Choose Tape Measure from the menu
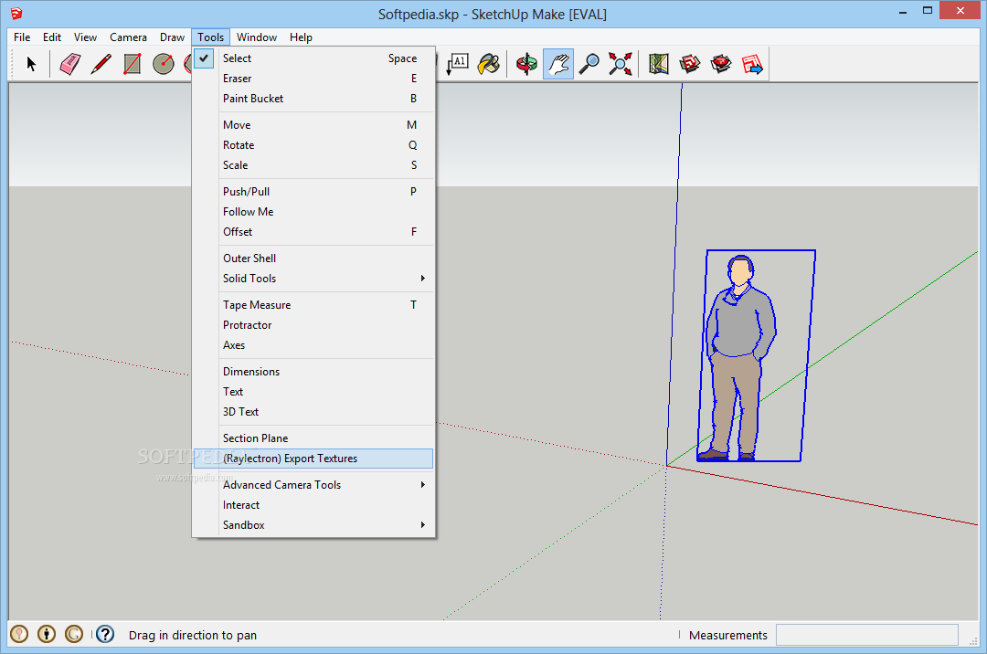The width and height of the screenshot is (987, 654). click(313, 305)
